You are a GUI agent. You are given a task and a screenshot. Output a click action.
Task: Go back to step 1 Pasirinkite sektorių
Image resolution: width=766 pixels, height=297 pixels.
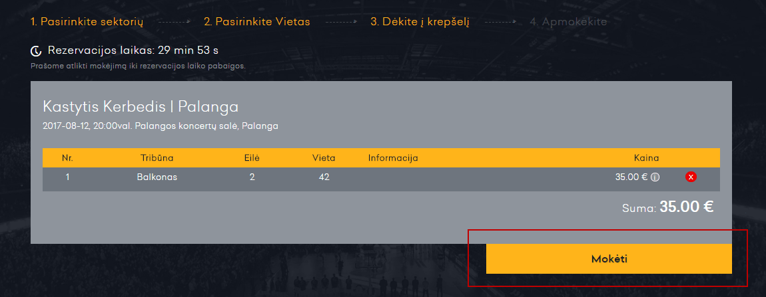point(87,22)
